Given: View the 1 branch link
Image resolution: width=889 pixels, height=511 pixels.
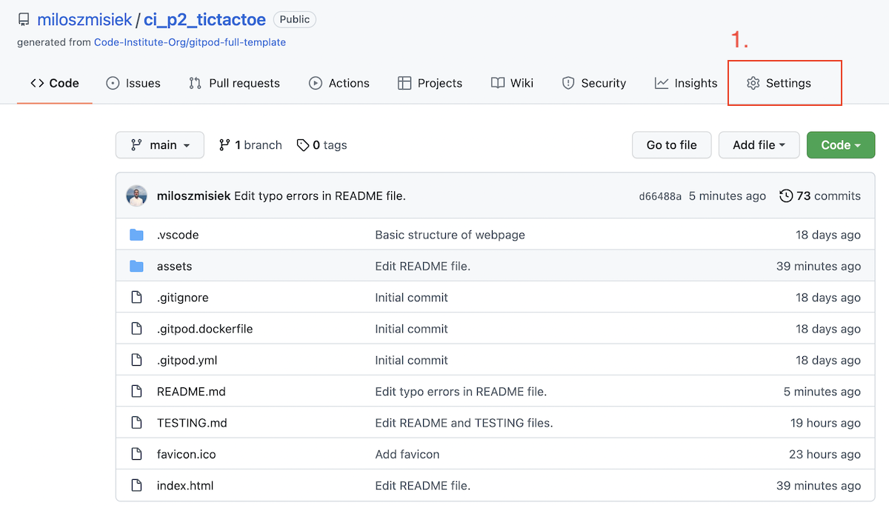Looking at the screenshot, I should pos(250,145).
